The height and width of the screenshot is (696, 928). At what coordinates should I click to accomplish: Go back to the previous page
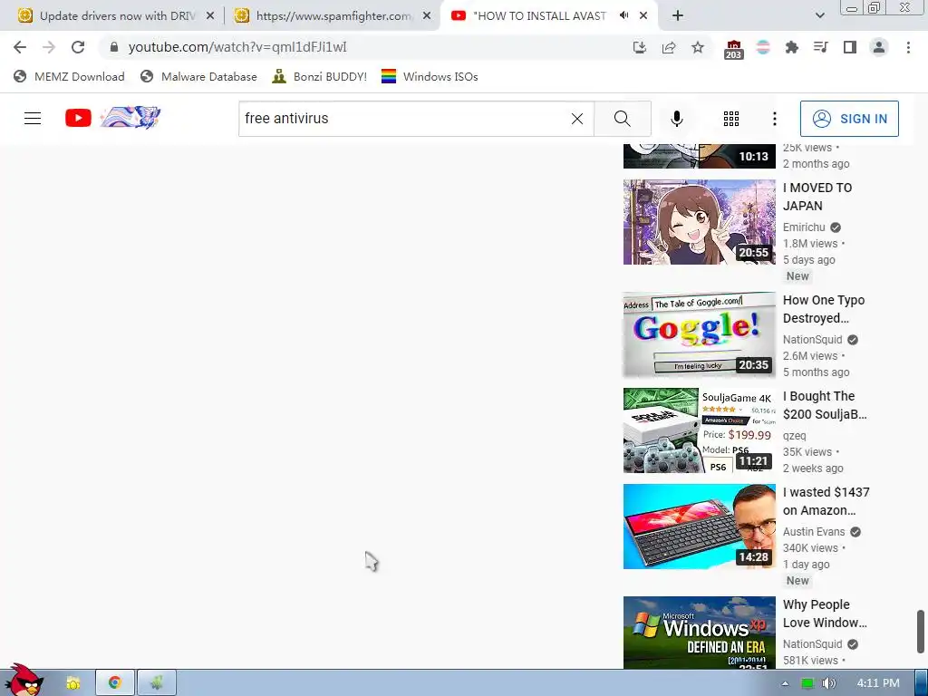[x=20, y=47]
